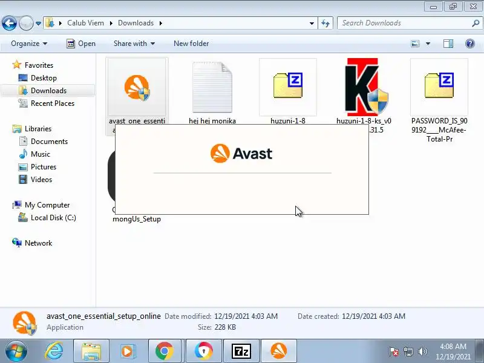Viewport: 484px width, 363px height.
Task: Open the Videos library
Action: (36, 179)
